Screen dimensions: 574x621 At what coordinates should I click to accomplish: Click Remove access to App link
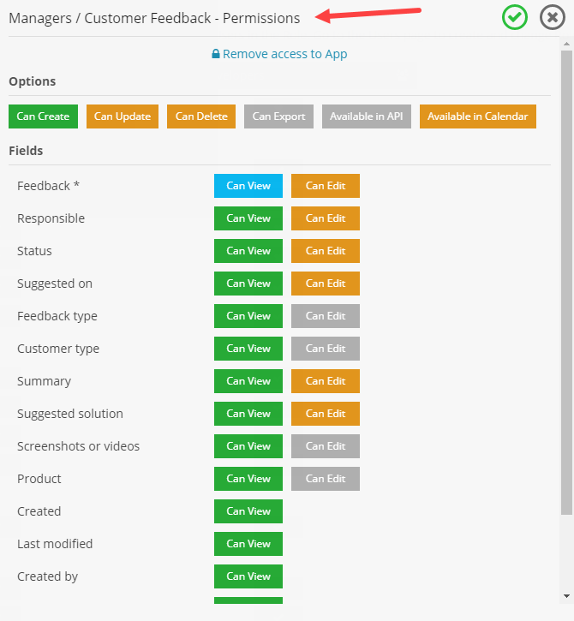(x=284, y=54)
